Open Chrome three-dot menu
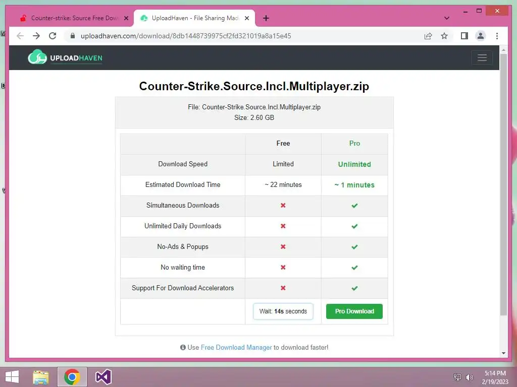The width and height of the screenshot is (517, 387). tap(497, 36)
